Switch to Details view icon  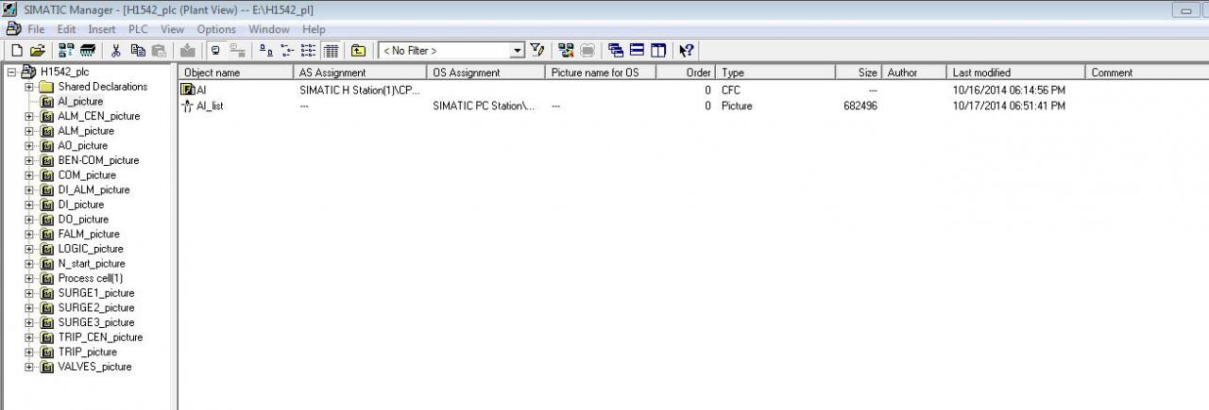click(331, 50)
